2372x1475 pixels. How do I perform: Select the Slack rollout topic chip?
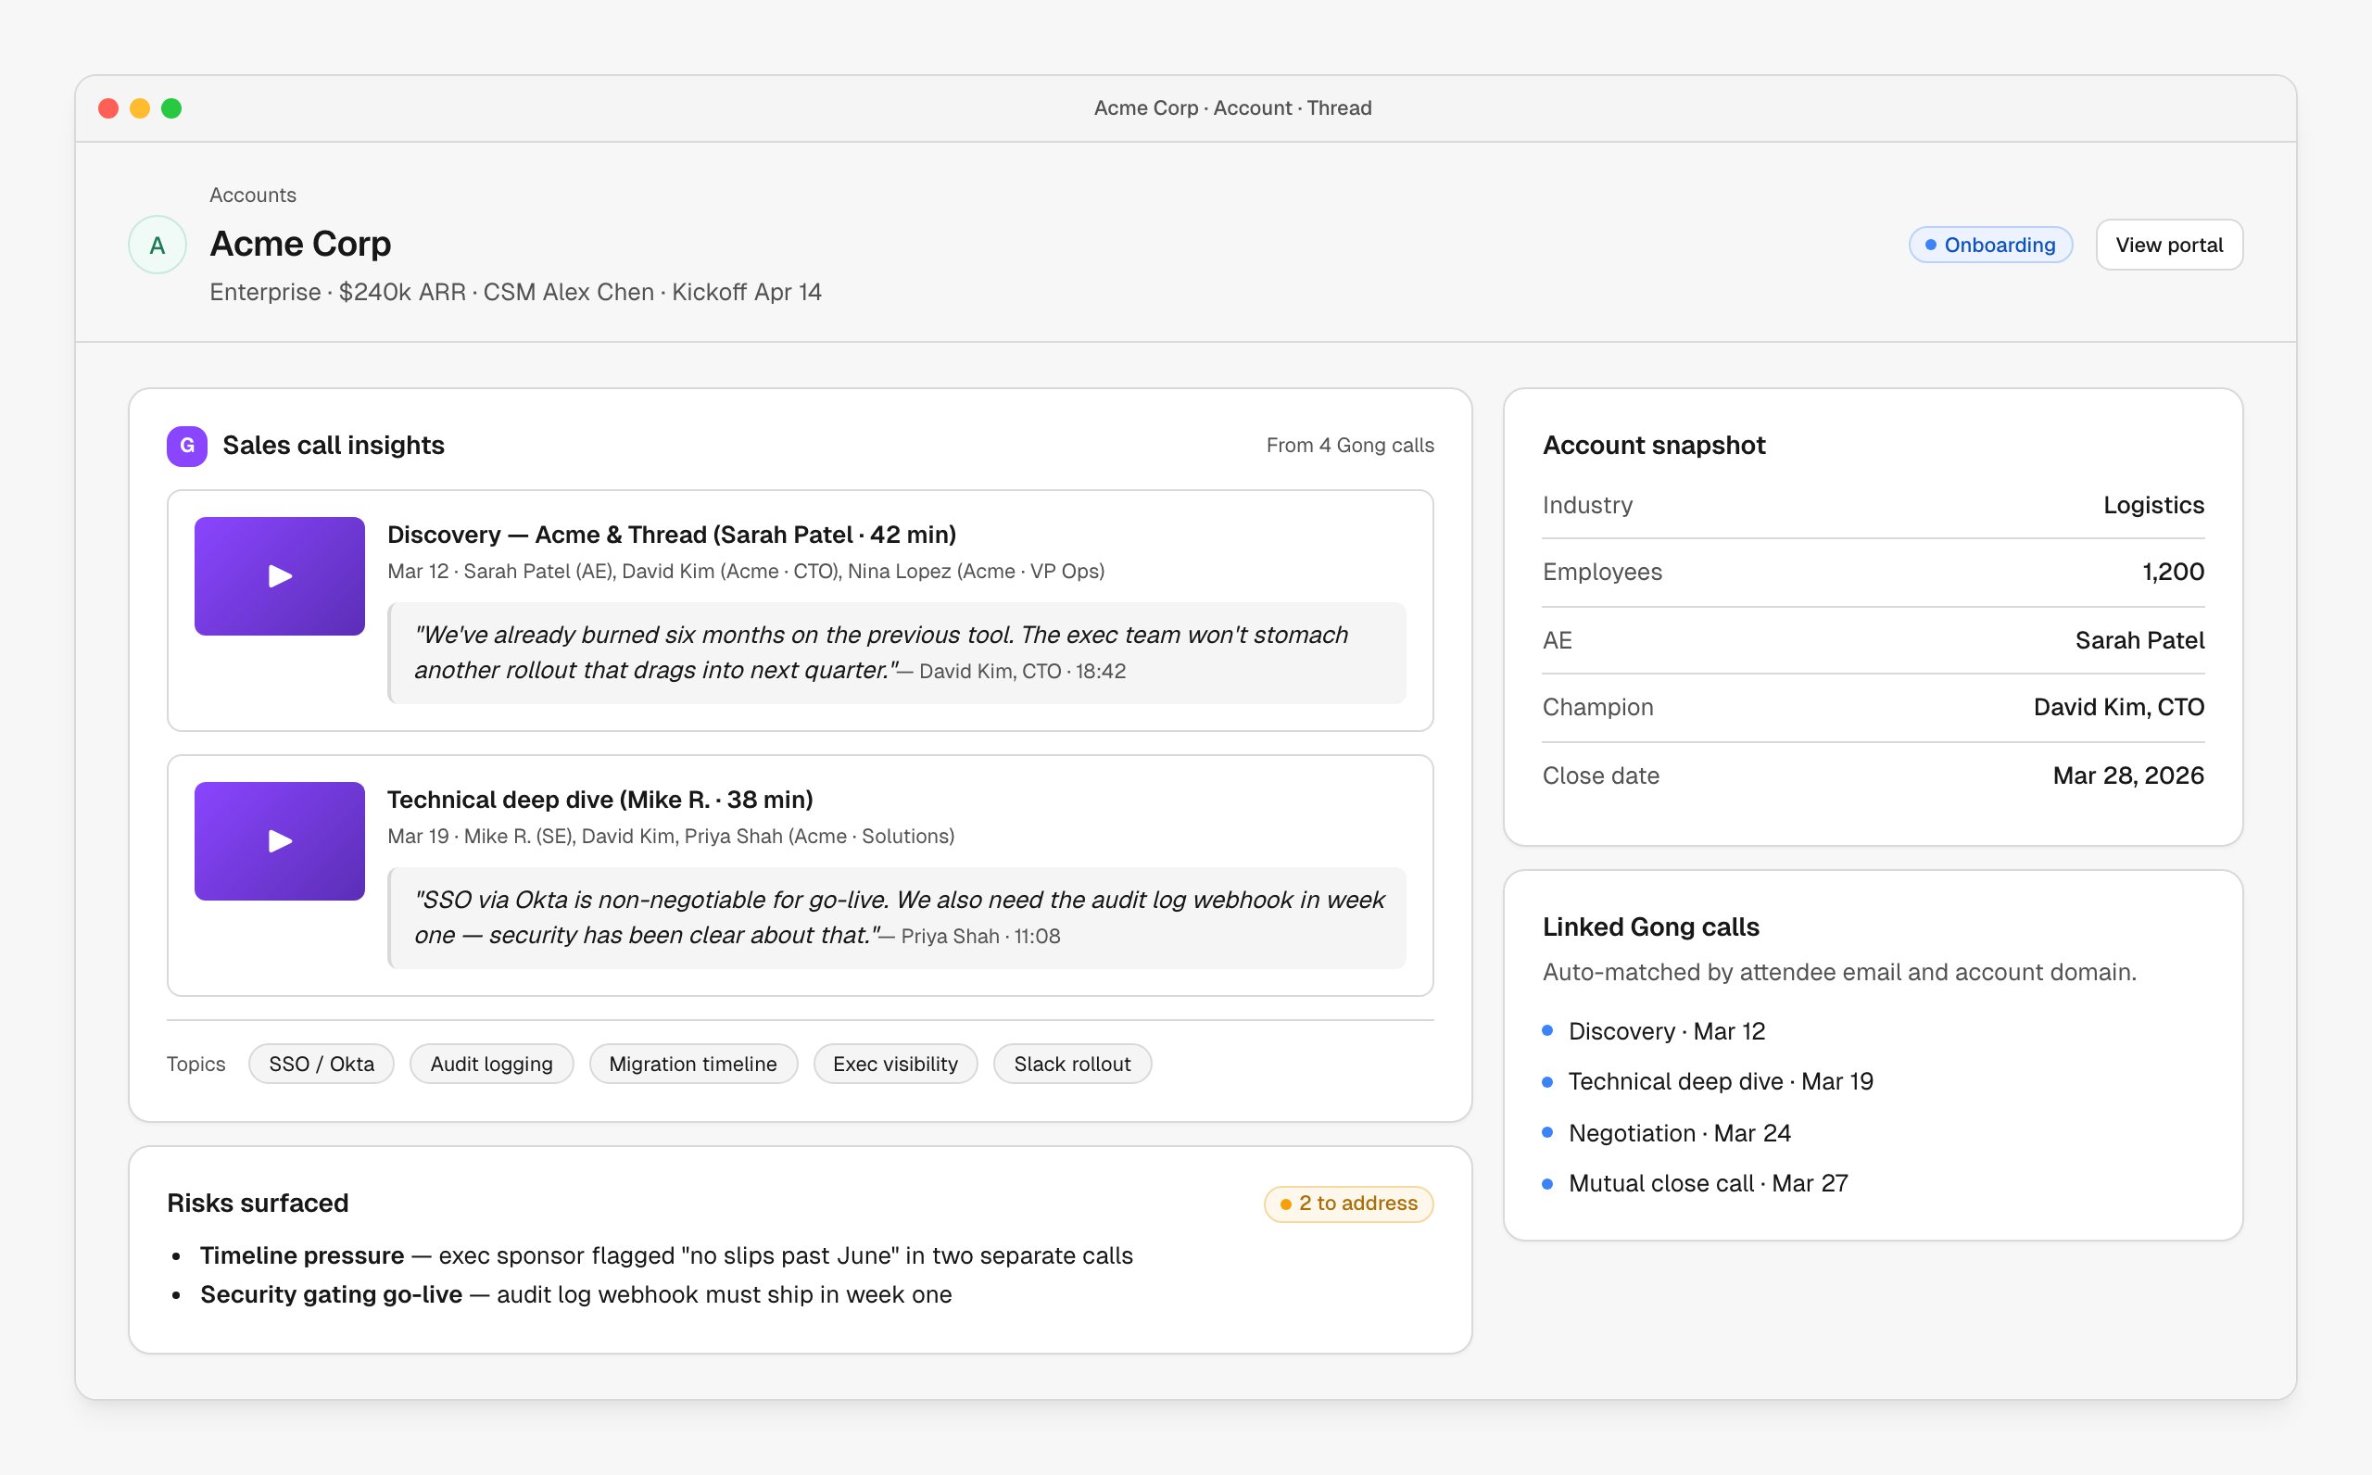1072,1064
